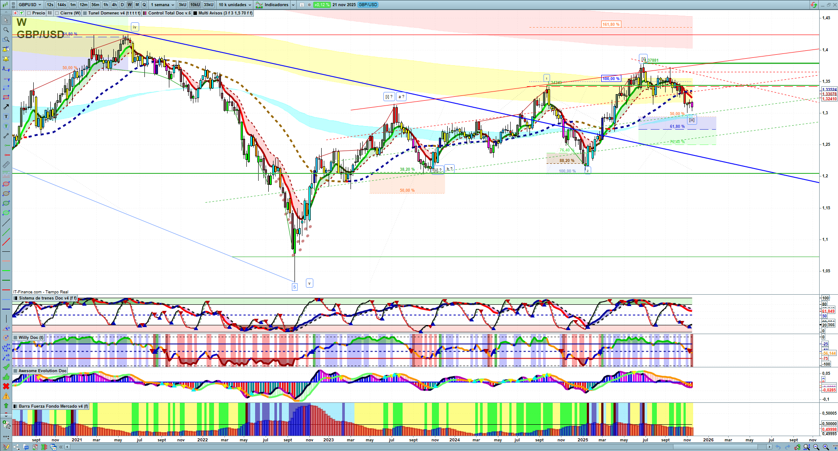Choose the red diagonal line tool
The image size is (838, 451).
[6, 242]
